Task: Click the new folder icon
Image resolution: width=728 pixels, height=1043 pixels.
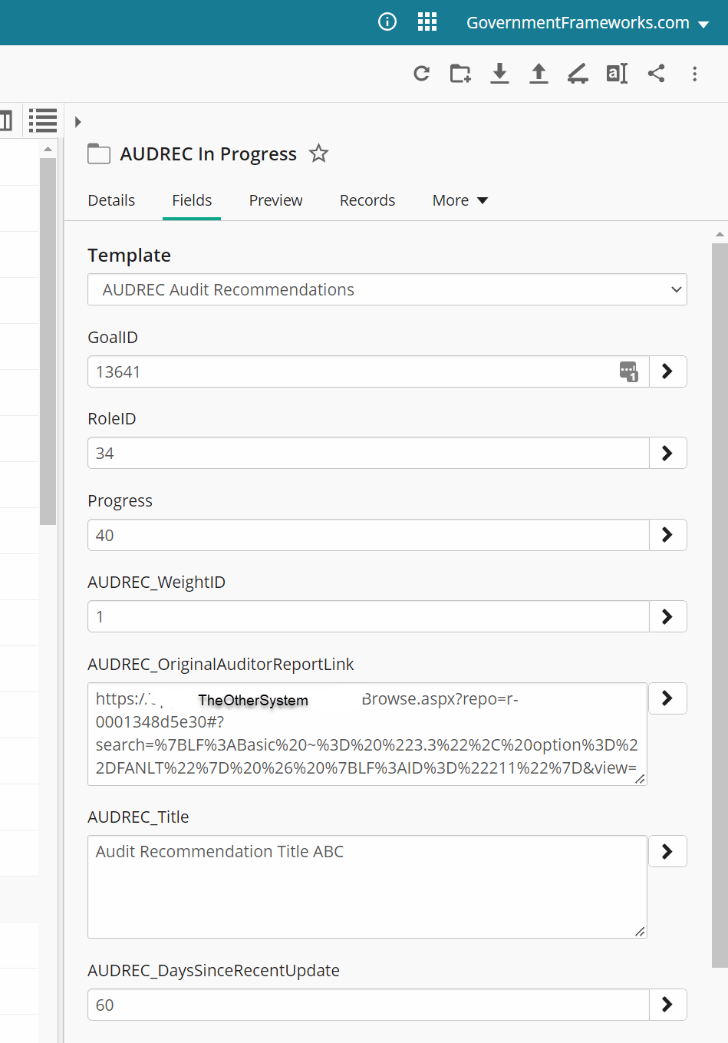Action: click(x=460, y=74)
